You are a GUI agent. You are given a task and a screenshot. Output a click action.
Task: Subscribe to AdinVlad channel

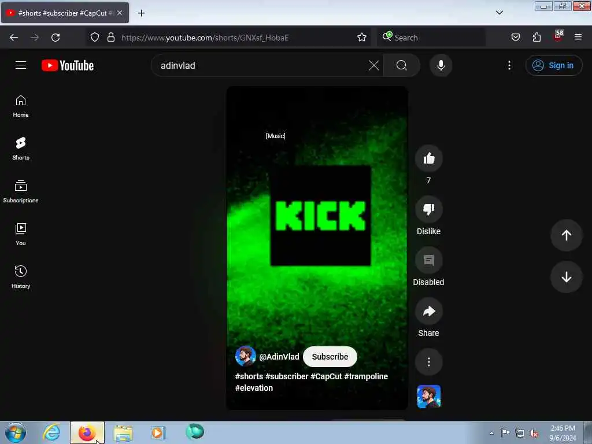point(330,357)
